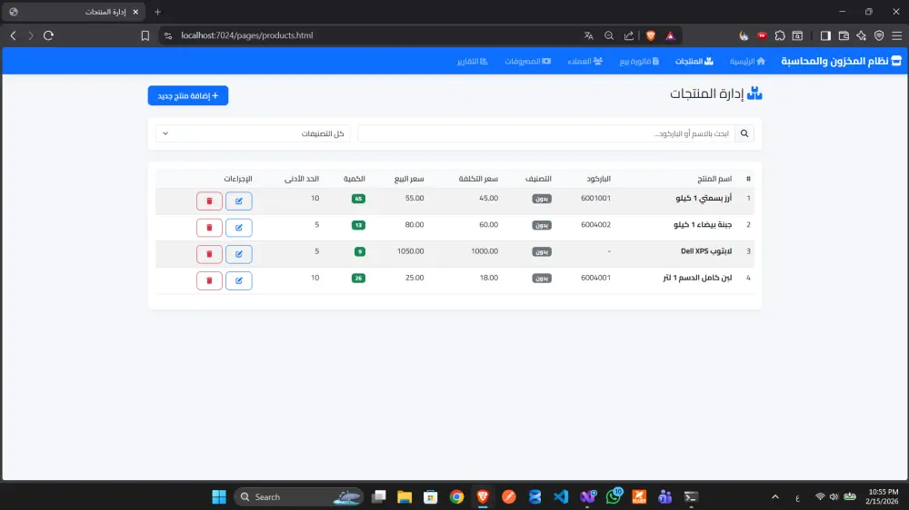Click the Brave Rewards triangle icon
909x510 pixels.
[x=671, y=35]
